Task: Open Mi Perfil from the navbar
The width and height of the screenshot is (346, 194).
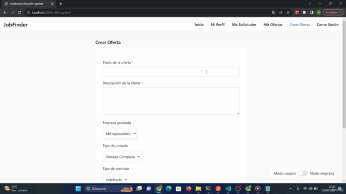Action: [217, 25]
